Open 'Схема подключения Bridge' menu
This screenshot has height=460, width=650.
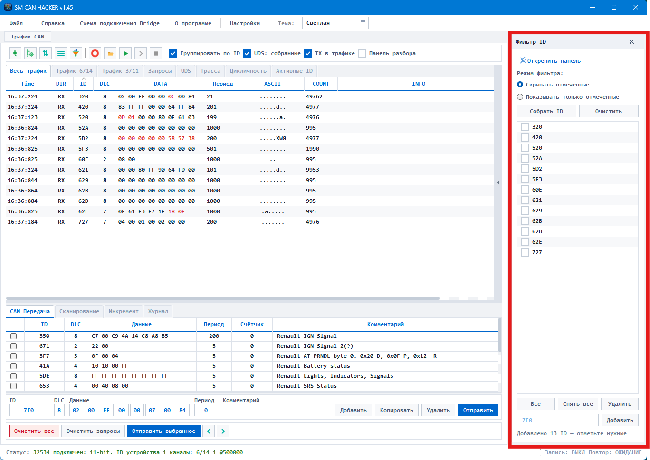pyautogui.click(x=120, y=23)
